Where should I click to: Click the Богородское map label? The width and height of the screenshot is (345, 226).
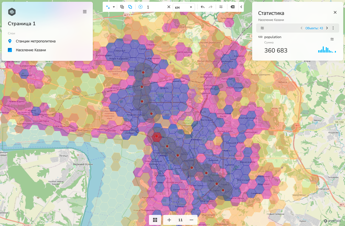pos(322,189)
